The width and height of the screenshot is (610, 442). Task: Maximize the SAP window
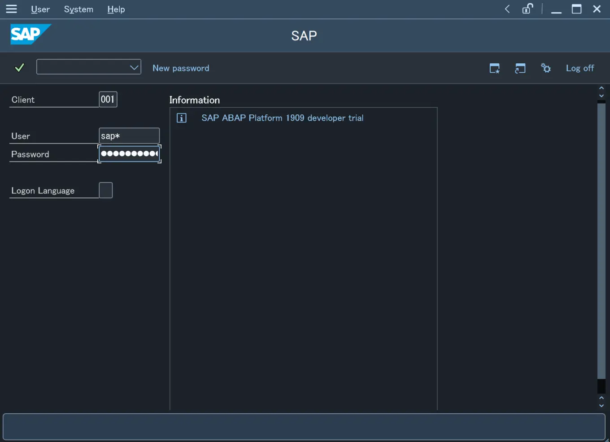[x=577, y=9]
